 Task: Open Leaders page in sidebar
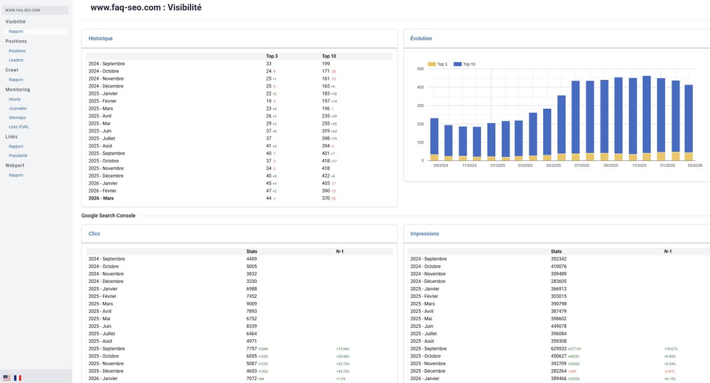pyautogui.click(x=16, y=60)
